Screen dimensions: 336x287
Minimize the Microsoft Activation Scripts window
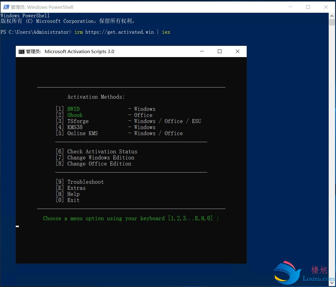click(x=202, y=51)
